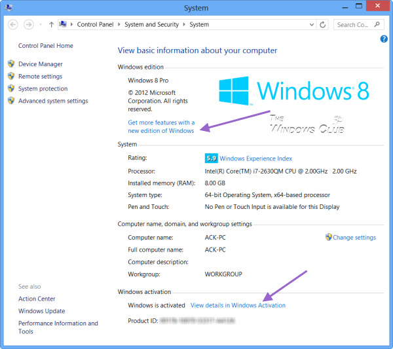The width and height of the screenshot is (393, 349).
Task: Click the shield icon beside Device Manager
Action: pyautogui.click(x=11, y=64)
